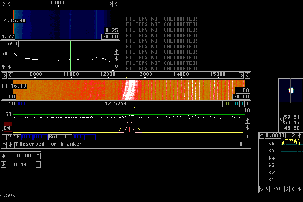Viewport: 303px width, 202px height.
Task: Click the 1.00 box on the main waterfall
Action: pos(243,90)
